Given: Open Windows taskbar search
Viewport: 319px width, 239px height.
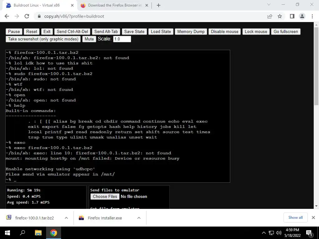Looking at the screenshot, I should 22,233.
